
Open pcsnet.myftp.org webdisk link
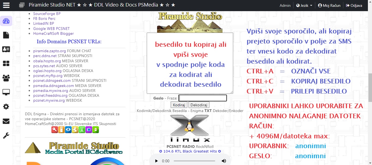48,76
